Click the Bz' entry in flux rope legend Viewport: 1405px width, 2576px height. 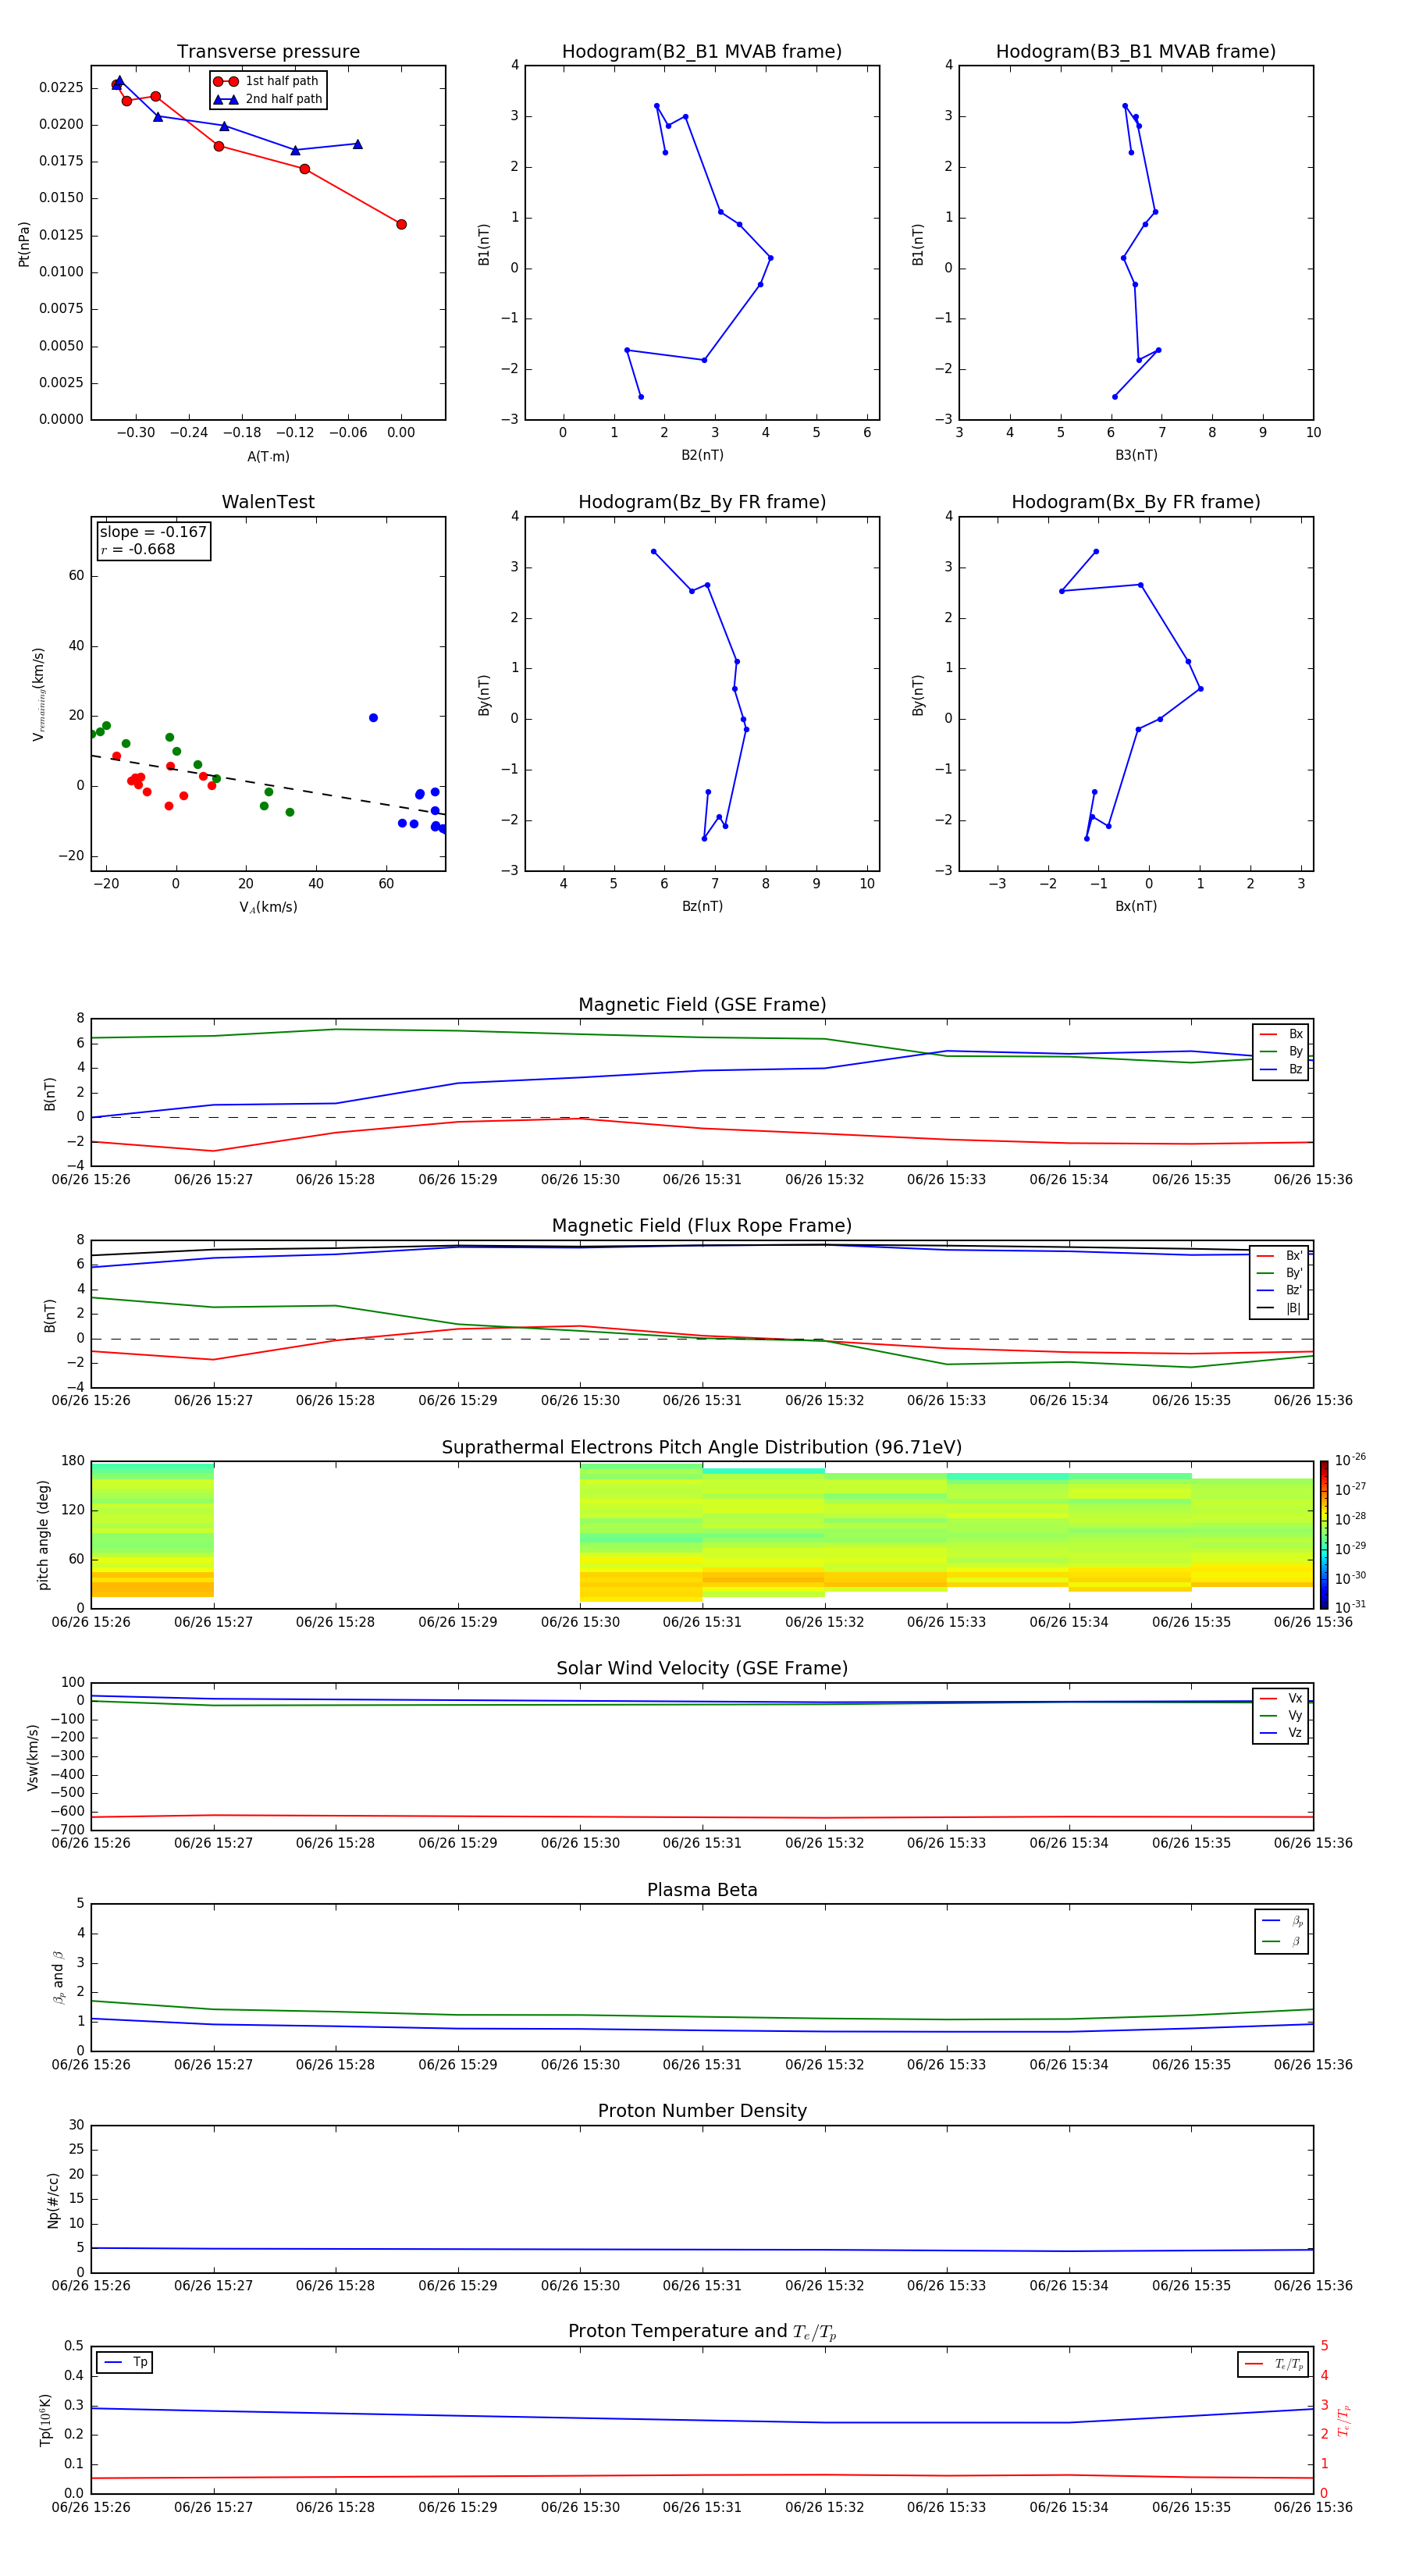click(x=1279, y=1290)
